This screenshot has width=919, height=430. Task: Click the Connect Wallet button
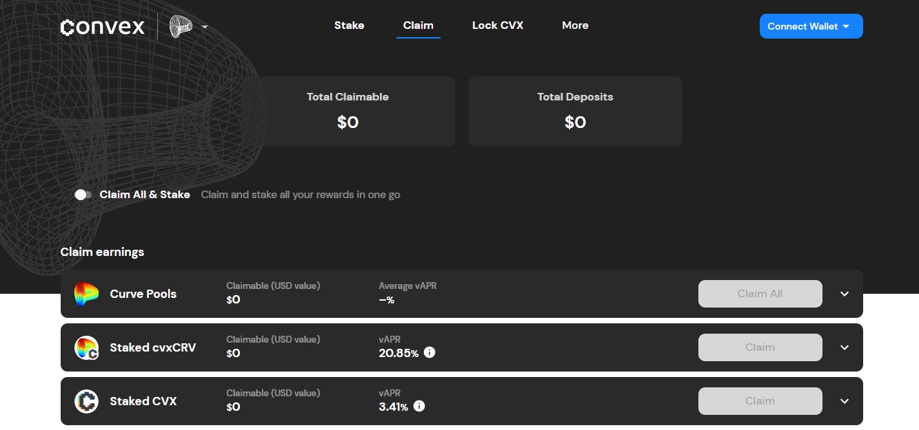(811, 26)
